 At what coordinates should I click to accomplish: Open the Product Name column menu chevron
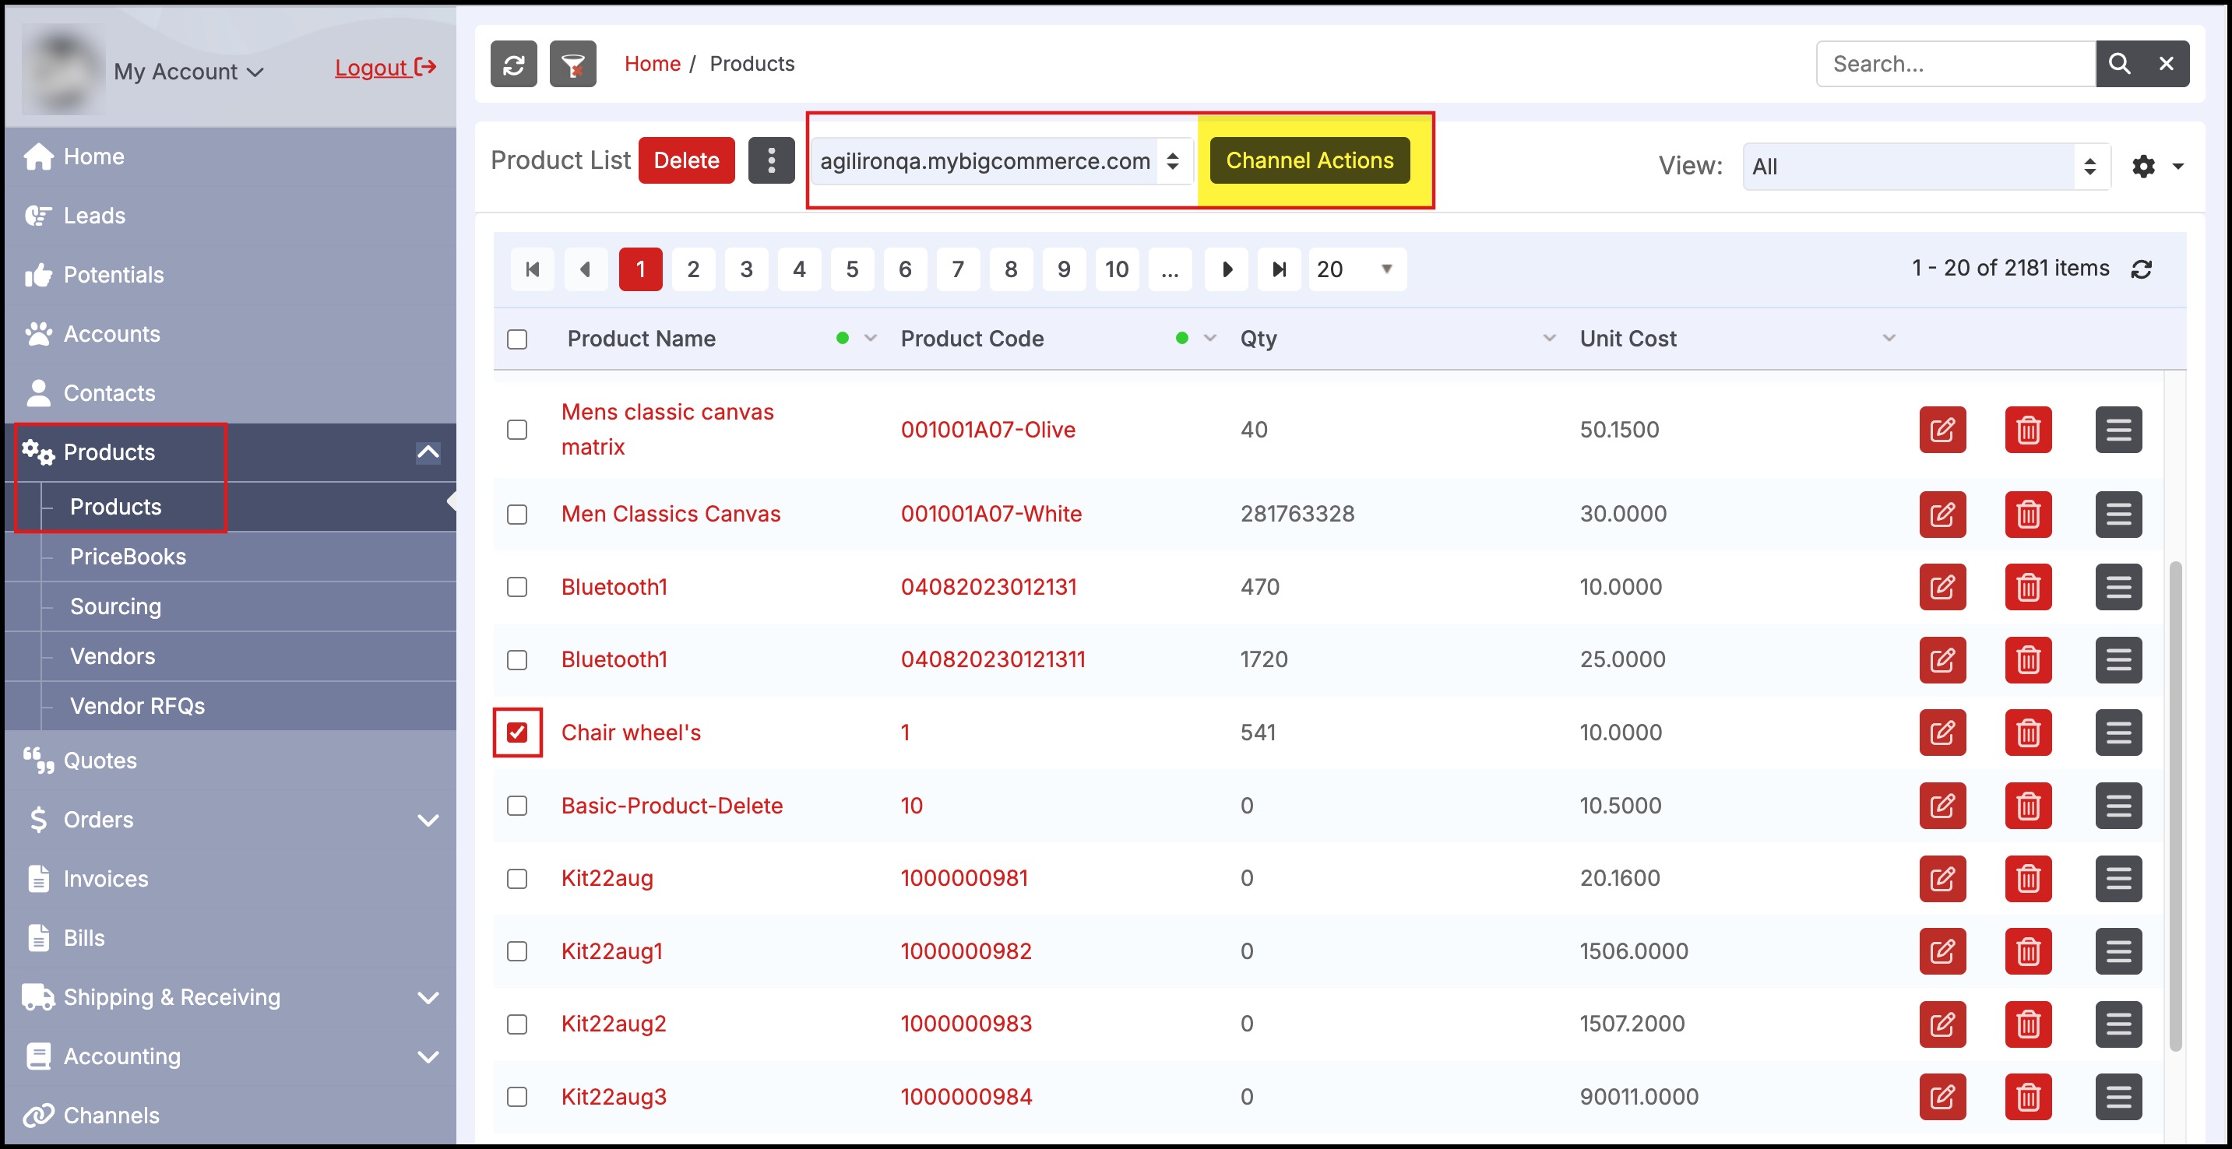871,339
